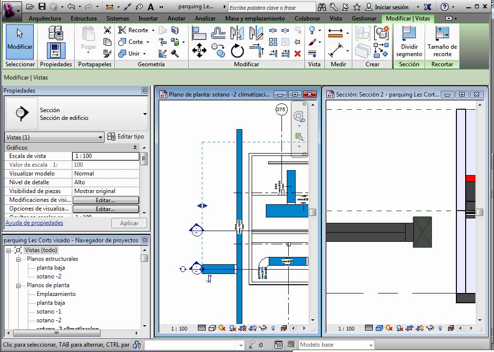Screen dimensions: 494x352
Task: Switch to the Arquitectura ribbon tab
Action: (45, 19)
